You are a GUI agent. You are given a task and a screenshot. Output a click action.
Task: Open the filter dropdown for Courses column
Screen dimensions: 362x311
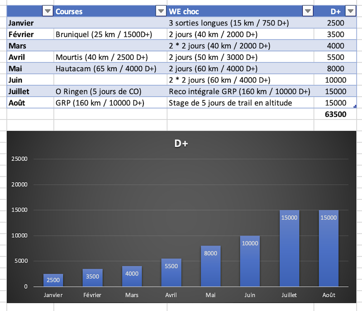tap(161, 11)
